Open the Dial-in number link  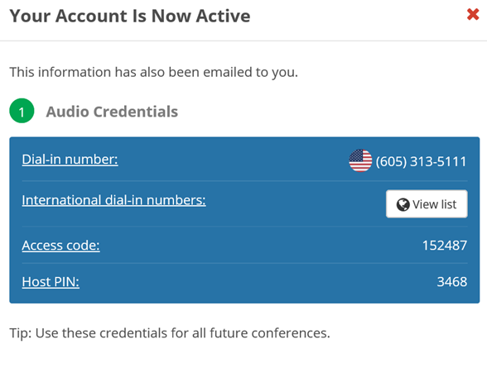pyautogui.click(x=70, y=160)
